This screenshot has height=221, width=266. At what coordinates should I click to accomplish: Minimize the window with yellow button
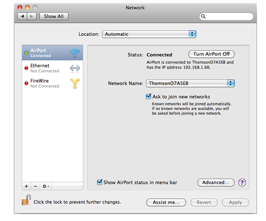[27, 7]
